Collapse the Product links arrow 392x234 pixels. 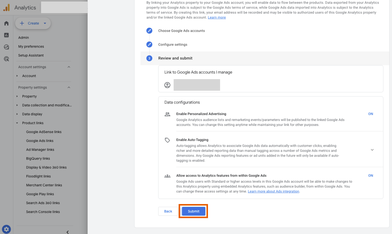(x=17, y=123)
